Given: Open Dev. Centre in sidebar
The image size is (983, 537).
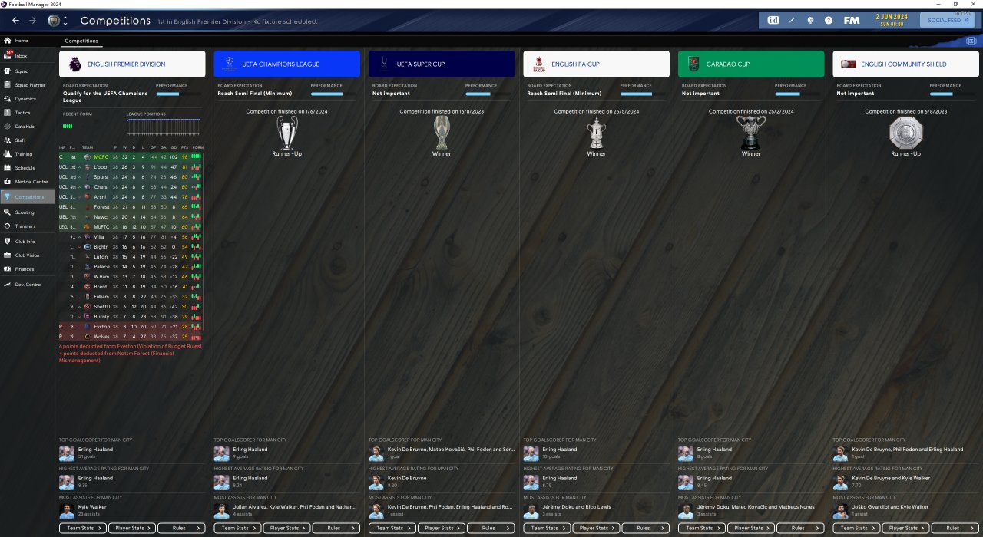Looking at the screenshot, I should tap(28, 285).
